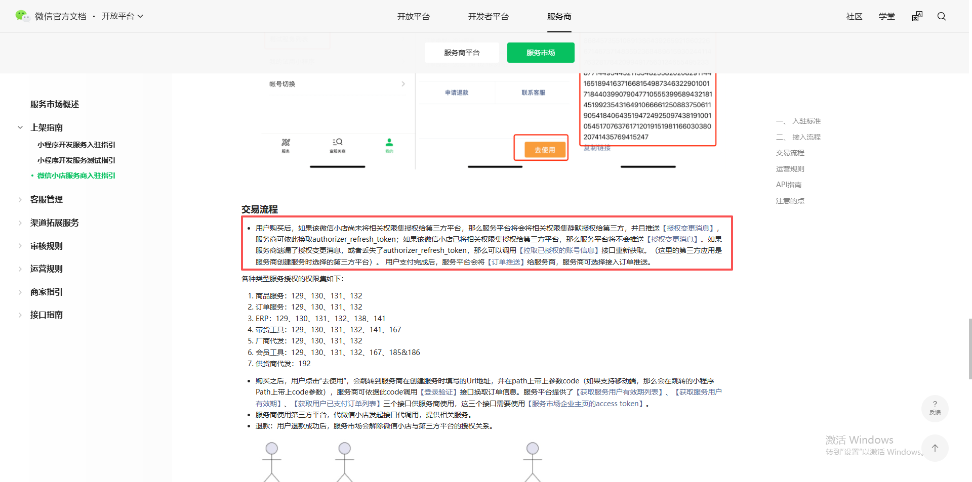
Task: Select 微信小店服务商入驻指引 in sidebar
Action: (x=76, y=176)
